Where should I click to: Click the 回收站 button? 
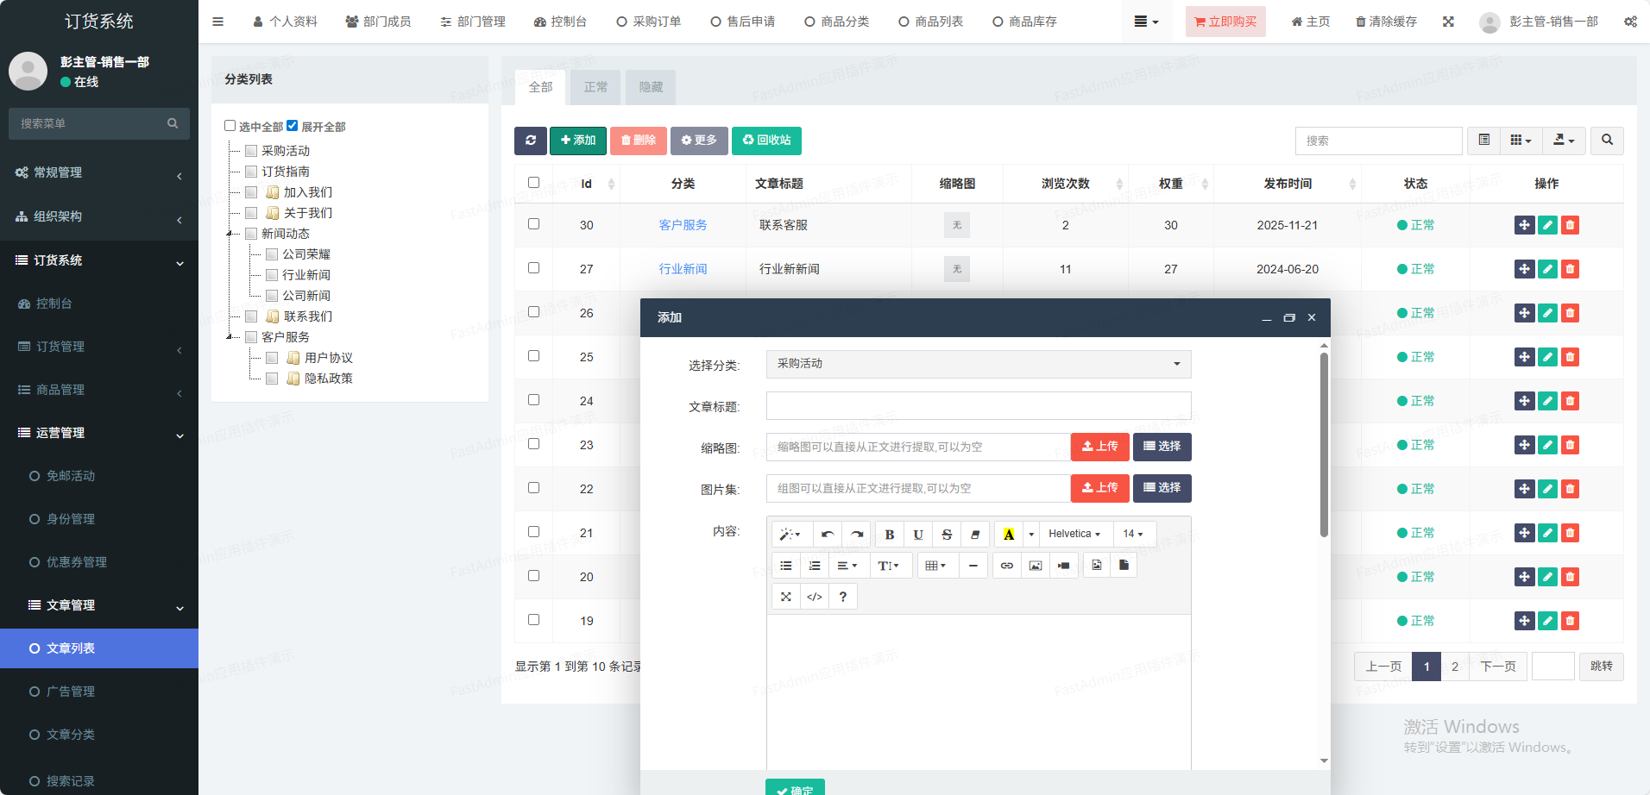tap(766, 141)
